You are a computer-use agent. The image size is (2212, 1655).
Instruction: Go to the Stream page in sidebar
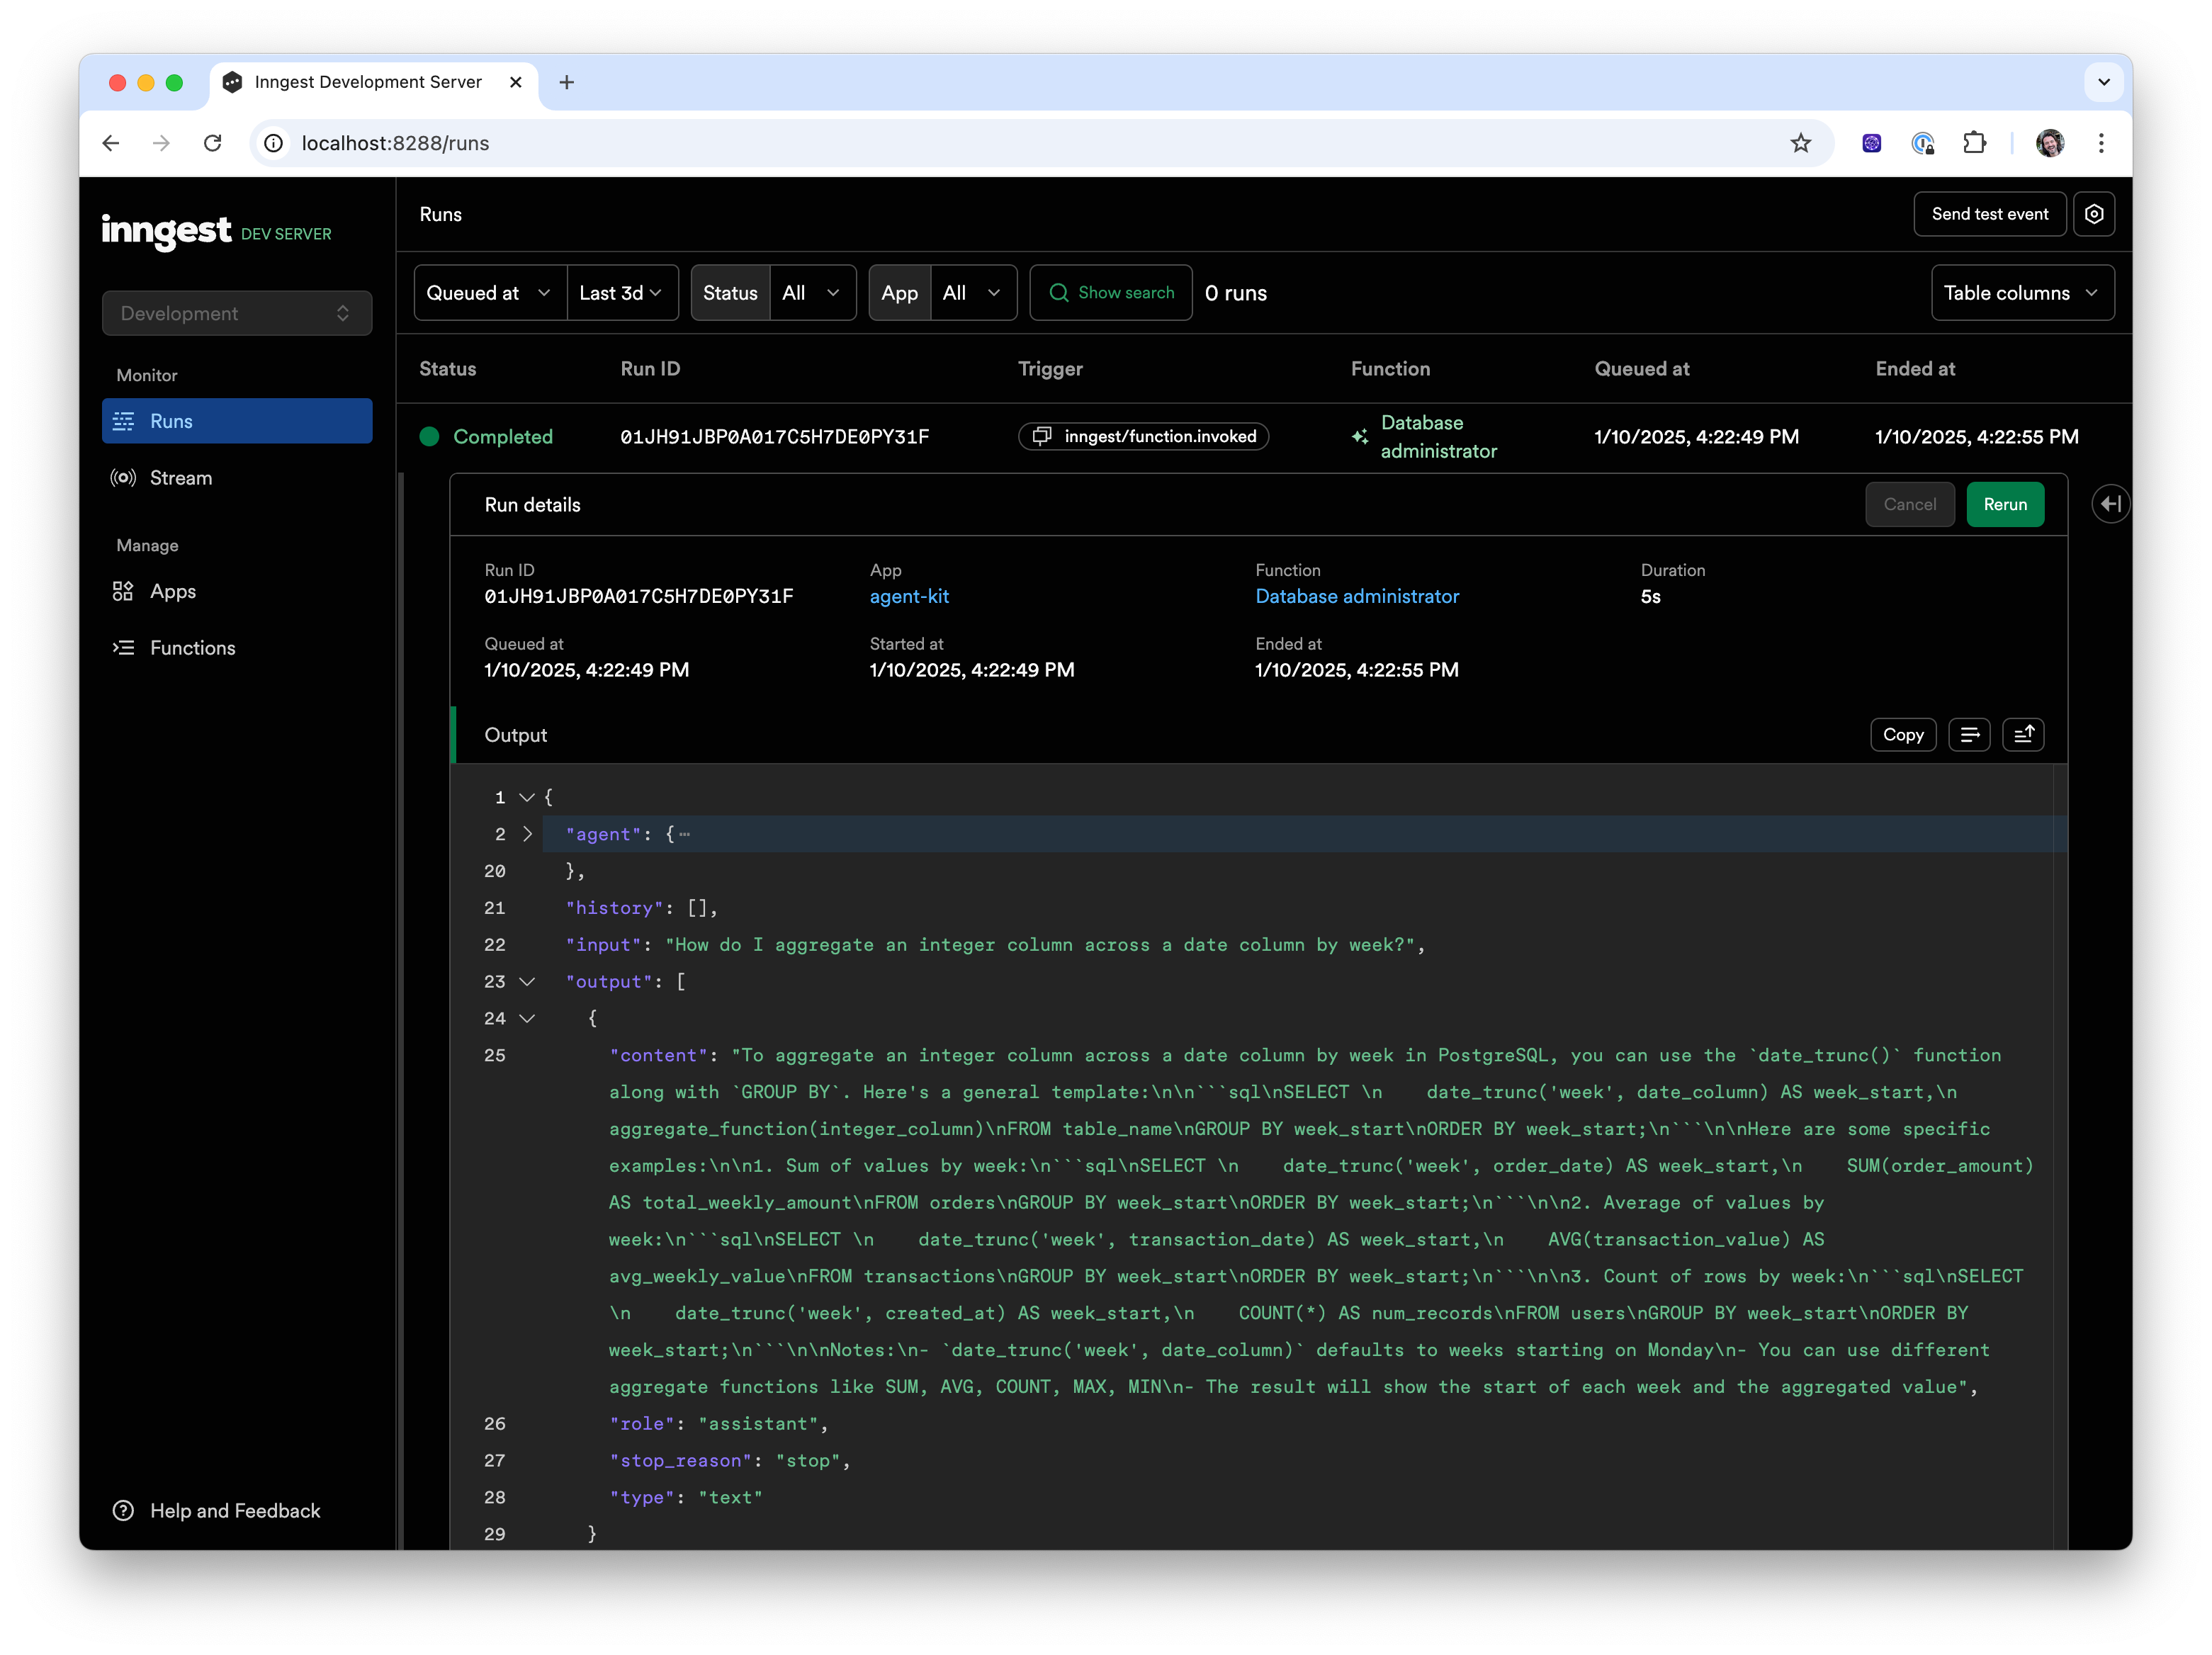(180, 478)
